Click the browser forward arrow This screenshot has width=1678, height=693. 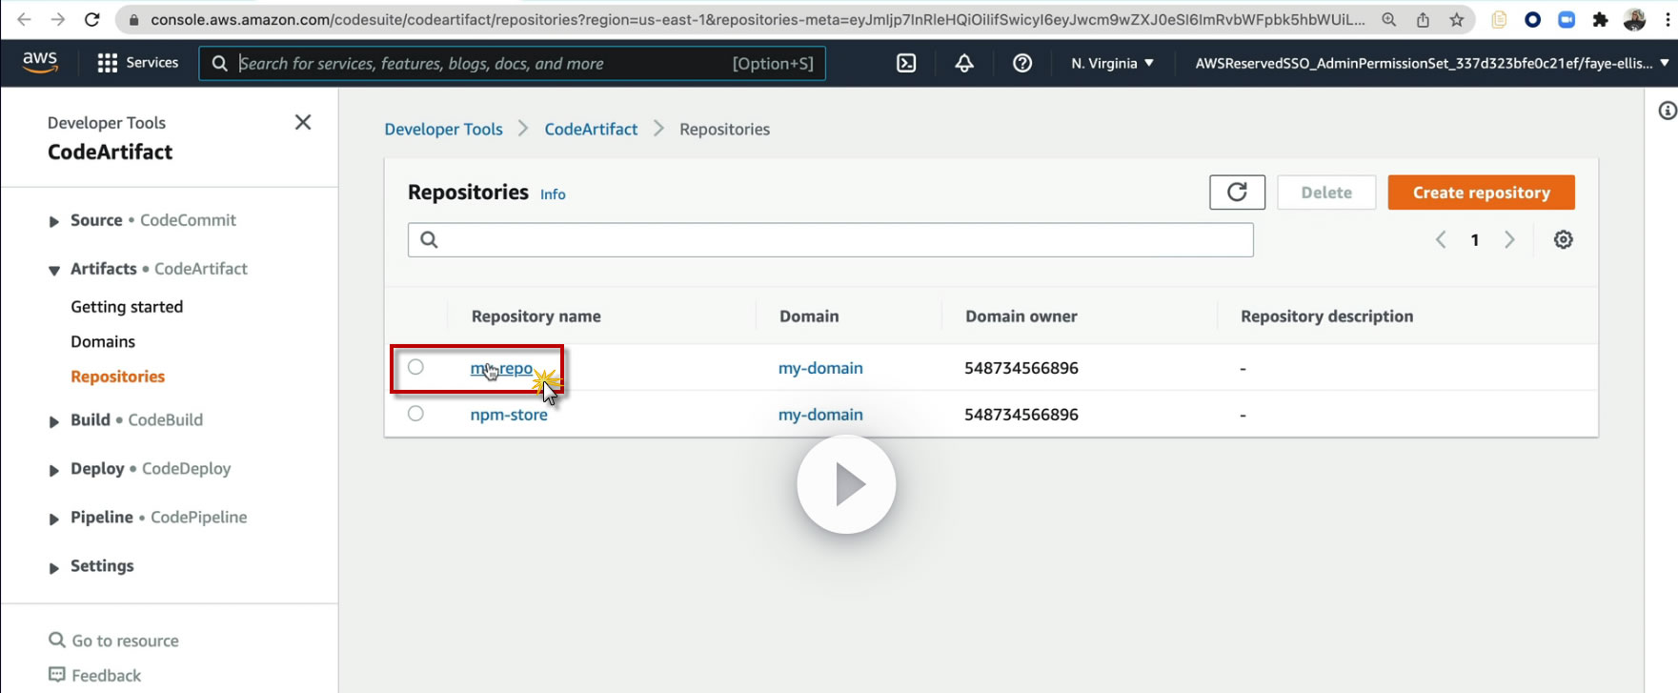(x=58, y=19)
